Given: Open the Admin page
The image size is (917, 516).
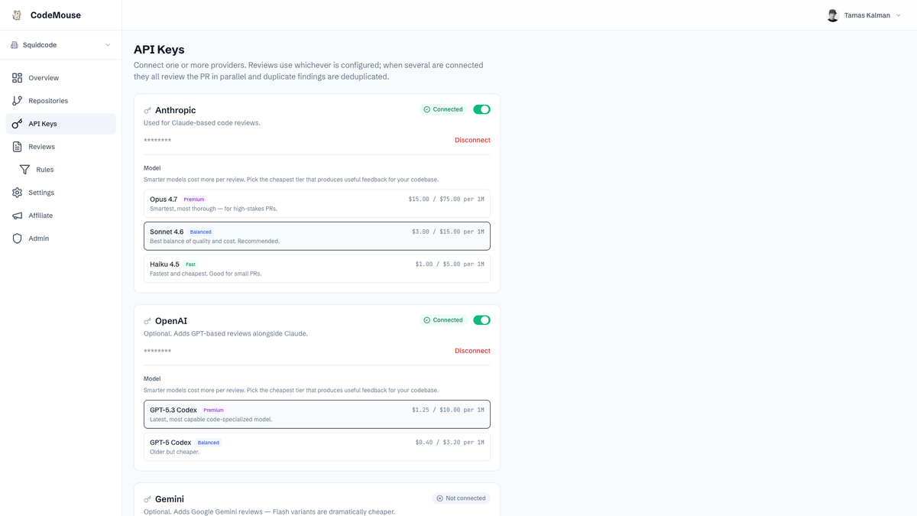Looking at the screenshot, I should 61,239.
